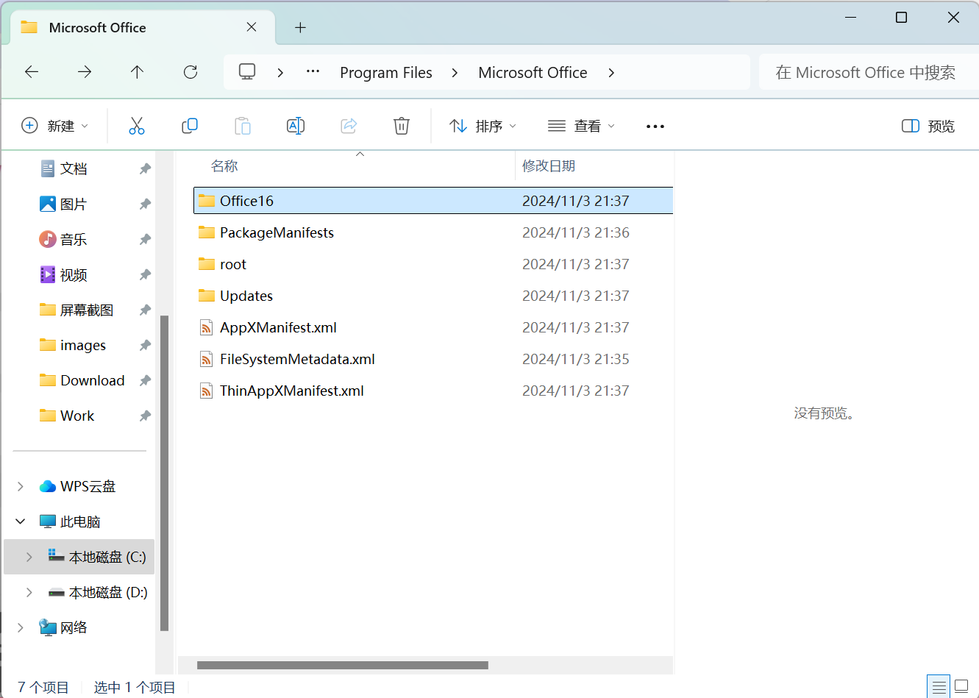Click the Work folder in sidebar
Screen dimensions: 979x698
pos(77,416)
